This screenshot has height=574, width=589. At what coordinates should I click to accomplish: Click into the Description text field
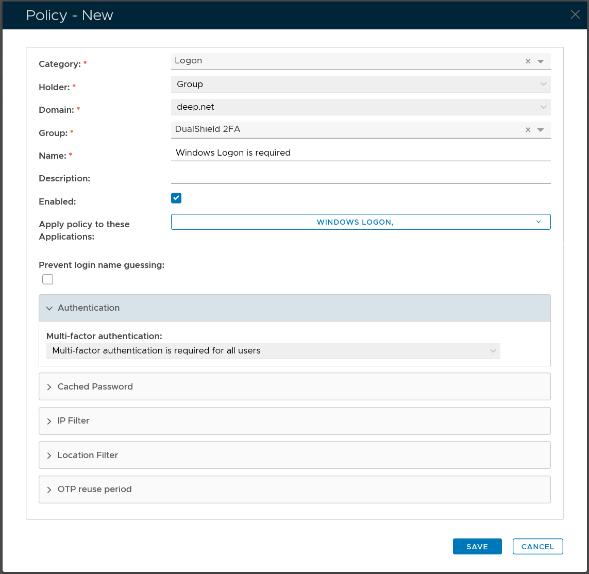tap(360, 176)
